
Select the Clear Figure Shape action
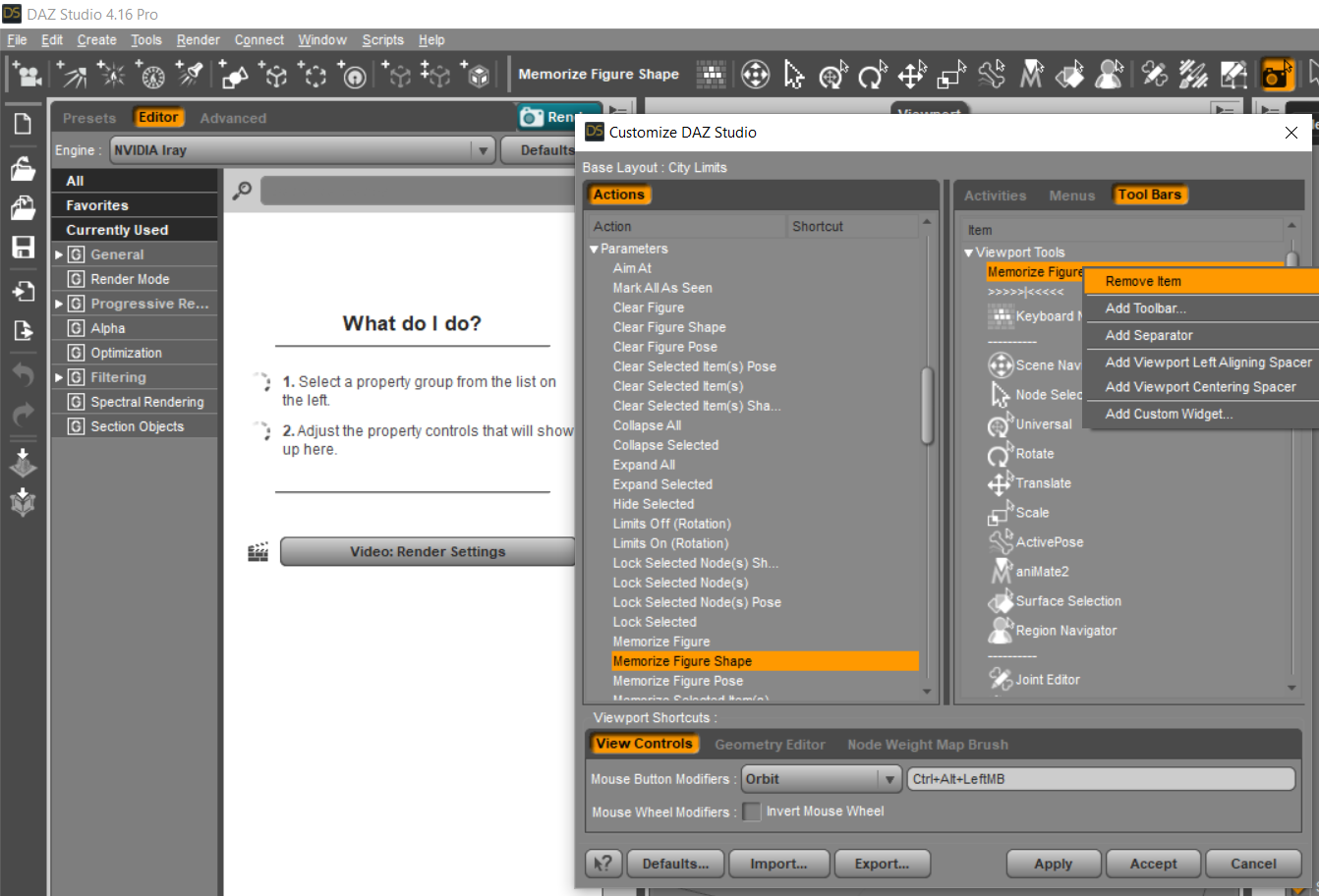click(x=669, y=327)
